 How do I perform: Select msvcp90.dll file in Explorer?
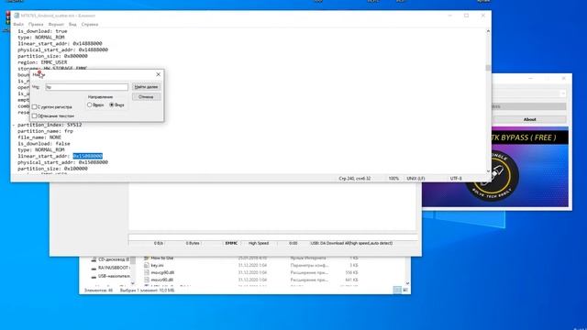tap(162, 273)
